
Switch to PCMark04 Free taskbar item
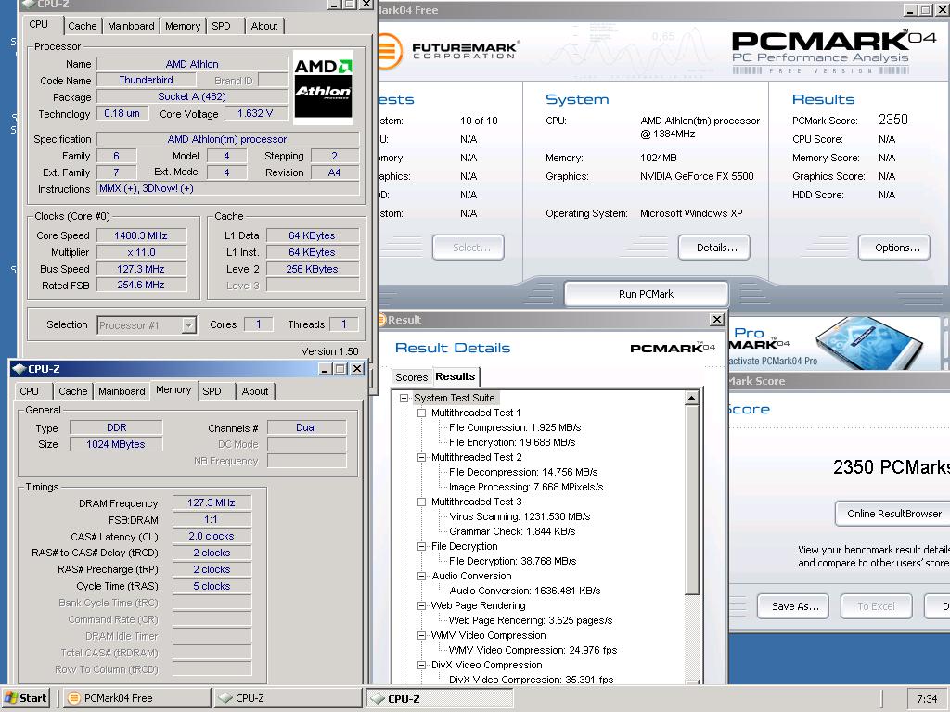(x=137, y=698)
